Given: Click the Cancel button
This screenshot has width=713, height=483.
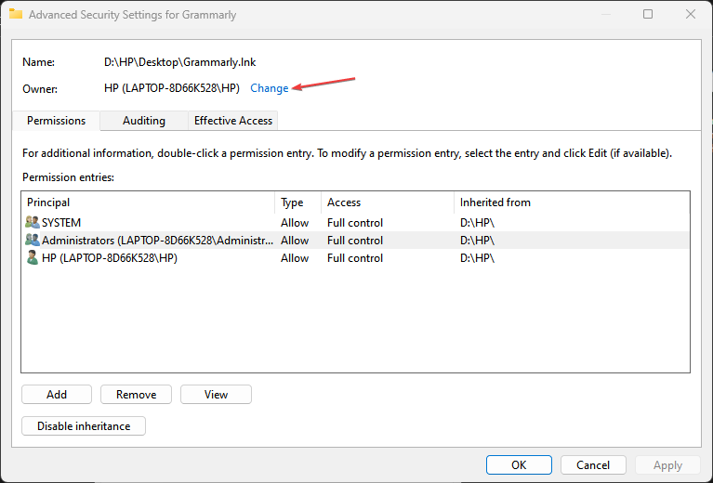Looking at the screenshot, I should [x=593, y=464].
